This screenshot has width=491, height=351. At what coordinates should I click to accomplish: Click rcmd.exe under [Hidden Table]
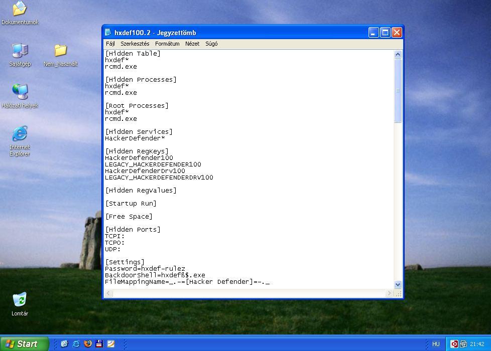click(x=121, y=67)
